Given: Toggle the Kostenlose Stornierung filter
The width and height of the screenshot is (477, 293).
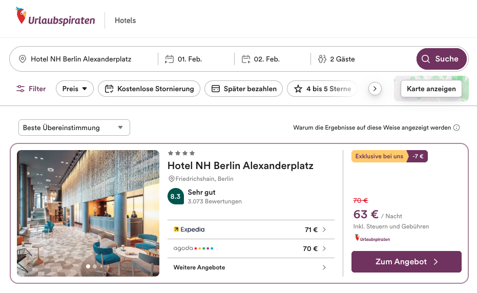Looking at the screenshot, I should pos(149,89).
